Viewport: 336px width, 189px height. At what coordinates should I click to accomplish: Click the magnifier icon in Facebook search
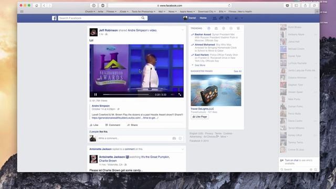(x=143, y=18)
